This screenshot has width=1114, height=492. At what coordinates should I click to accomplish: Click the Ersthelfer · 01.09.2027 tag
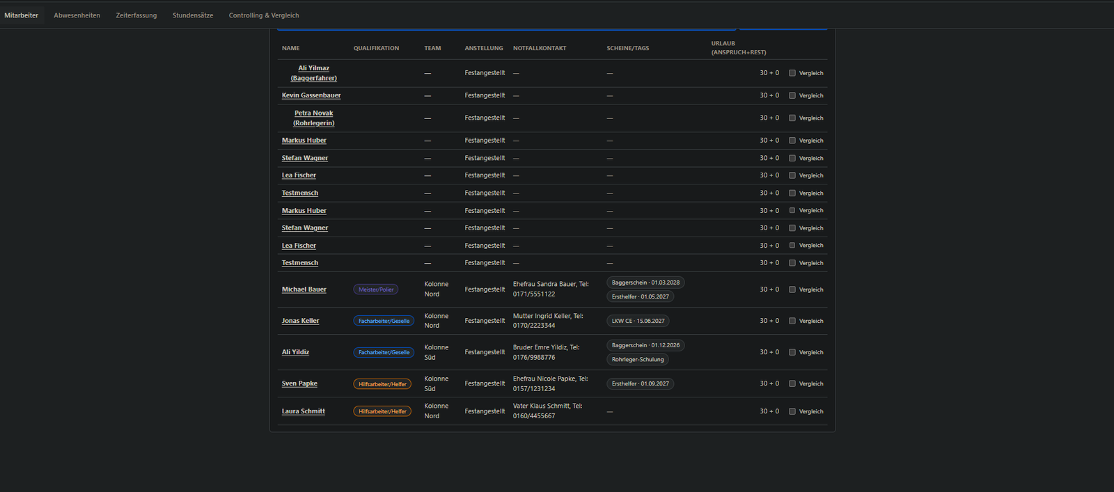point(641,383)
